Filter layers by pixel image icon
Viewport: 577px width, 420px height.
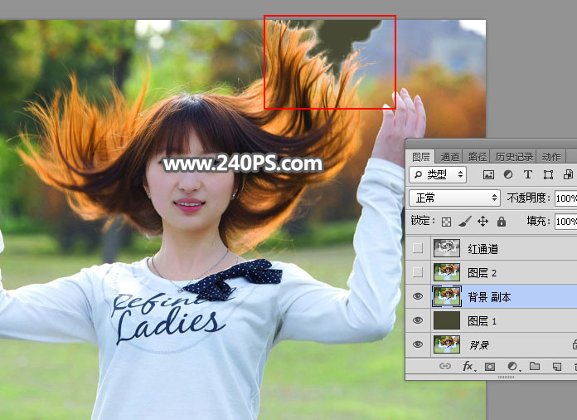[488, 175]
